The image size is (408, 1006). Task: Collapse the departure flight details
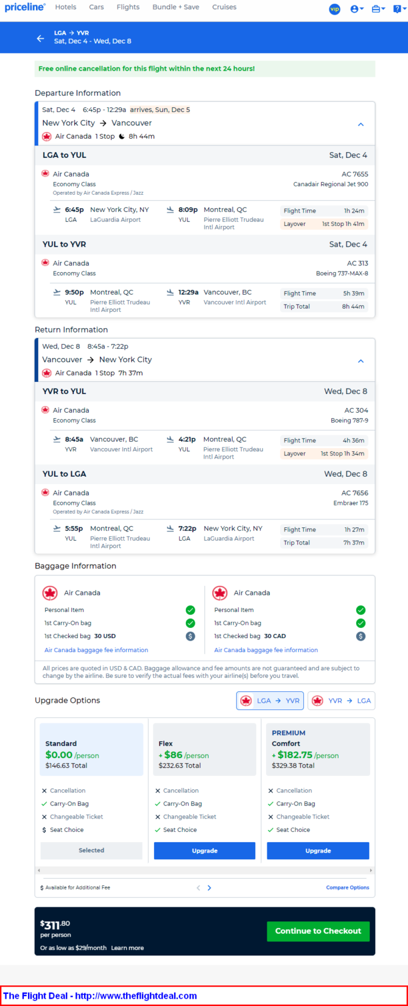click(361, 124)
